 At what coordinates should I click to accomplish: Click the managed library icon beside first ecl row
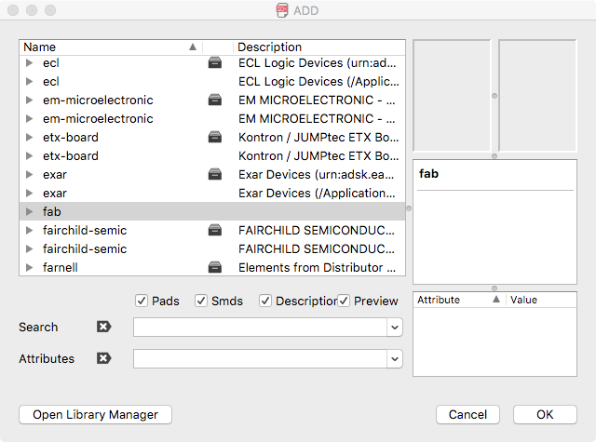click(215, 63)
